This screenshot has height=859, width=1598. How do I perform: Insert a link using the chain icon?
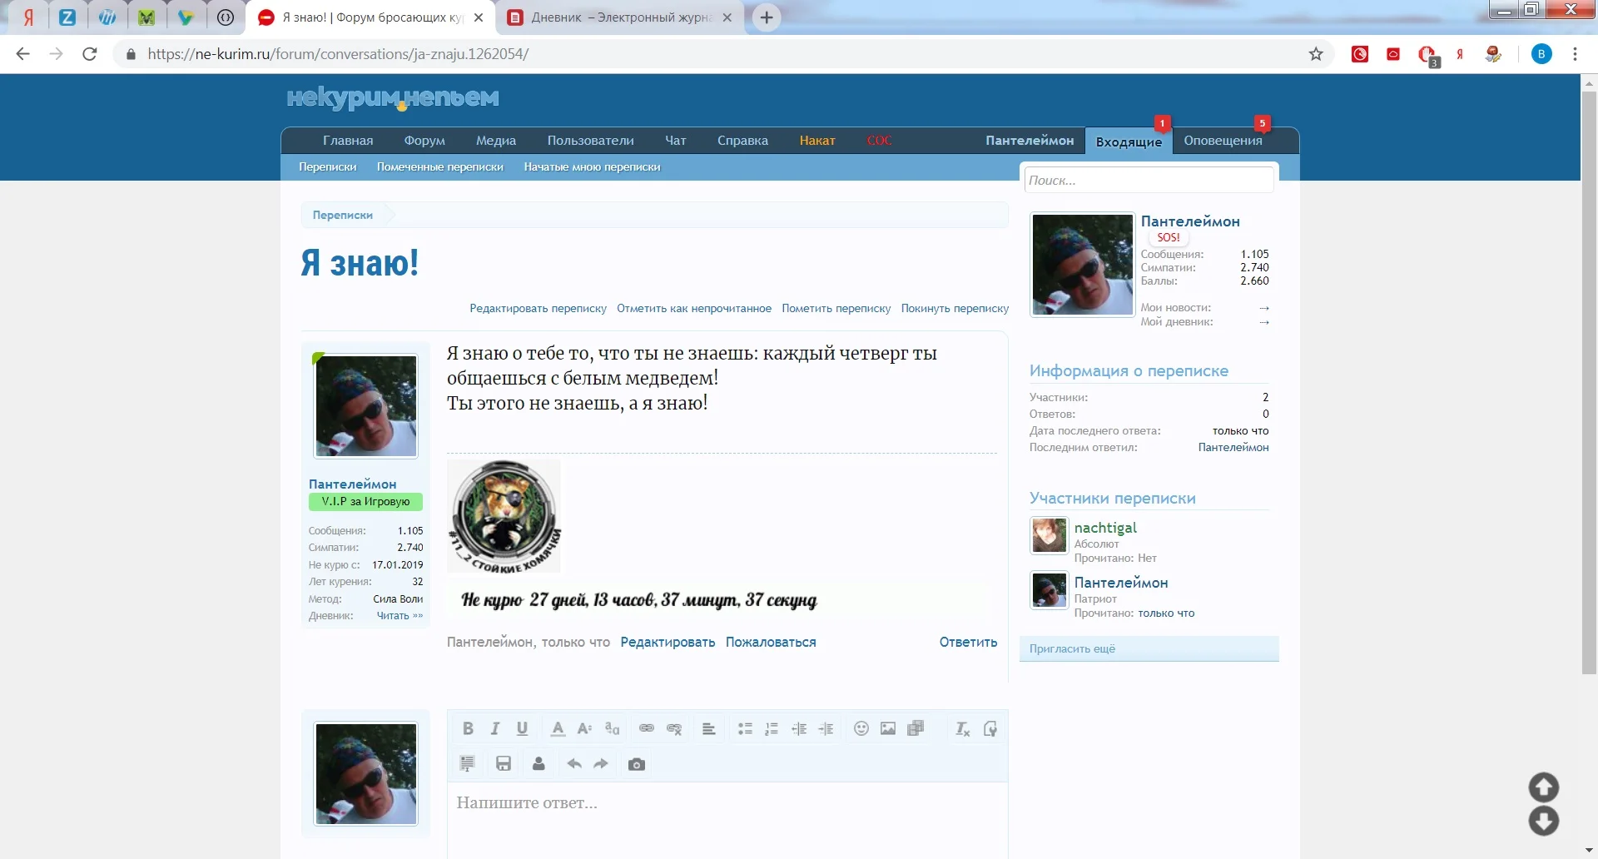647,729
